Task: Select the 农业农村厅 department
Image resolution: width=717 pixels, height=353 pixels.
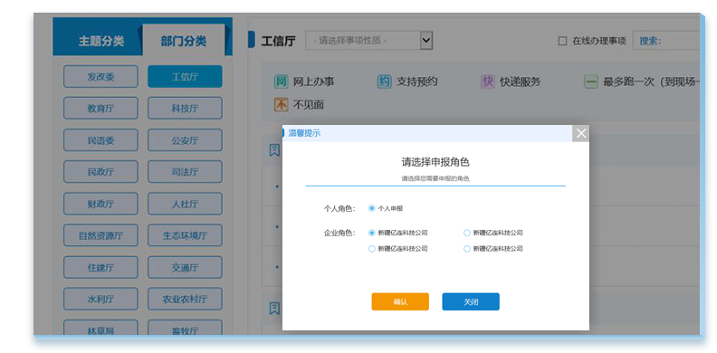Action: 185,299
